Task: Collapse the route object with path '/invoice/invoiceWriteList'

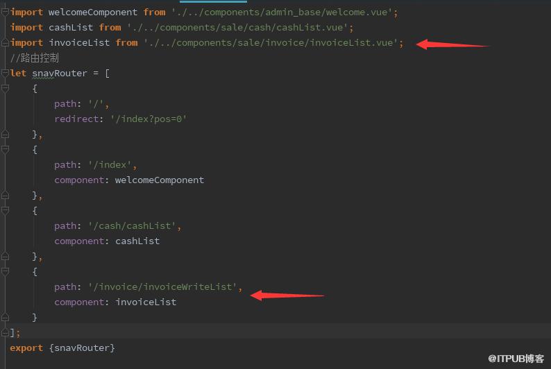Action: click(5, 272)
